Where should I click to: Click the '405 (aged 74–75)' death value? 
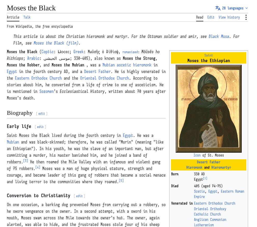click(208, 186)
